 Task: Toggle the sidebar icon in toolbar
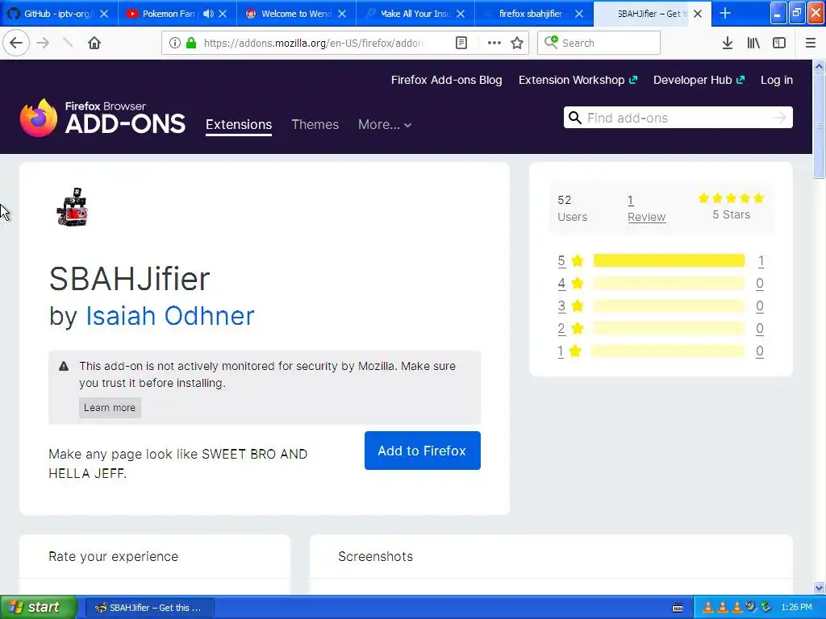[779, 43]
